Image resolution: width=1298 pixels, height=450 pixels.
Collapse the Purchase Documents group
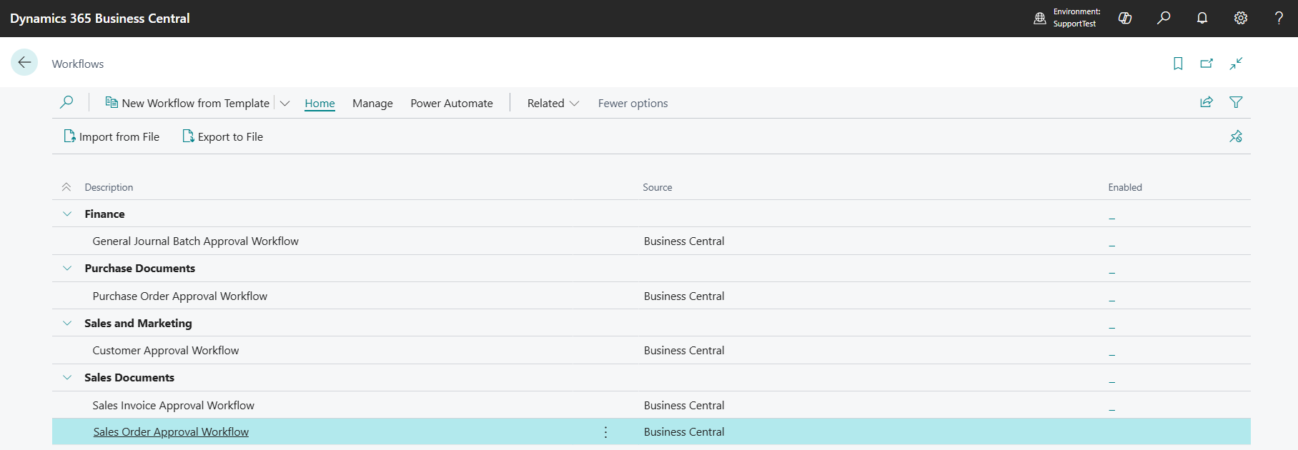point(67,269)
